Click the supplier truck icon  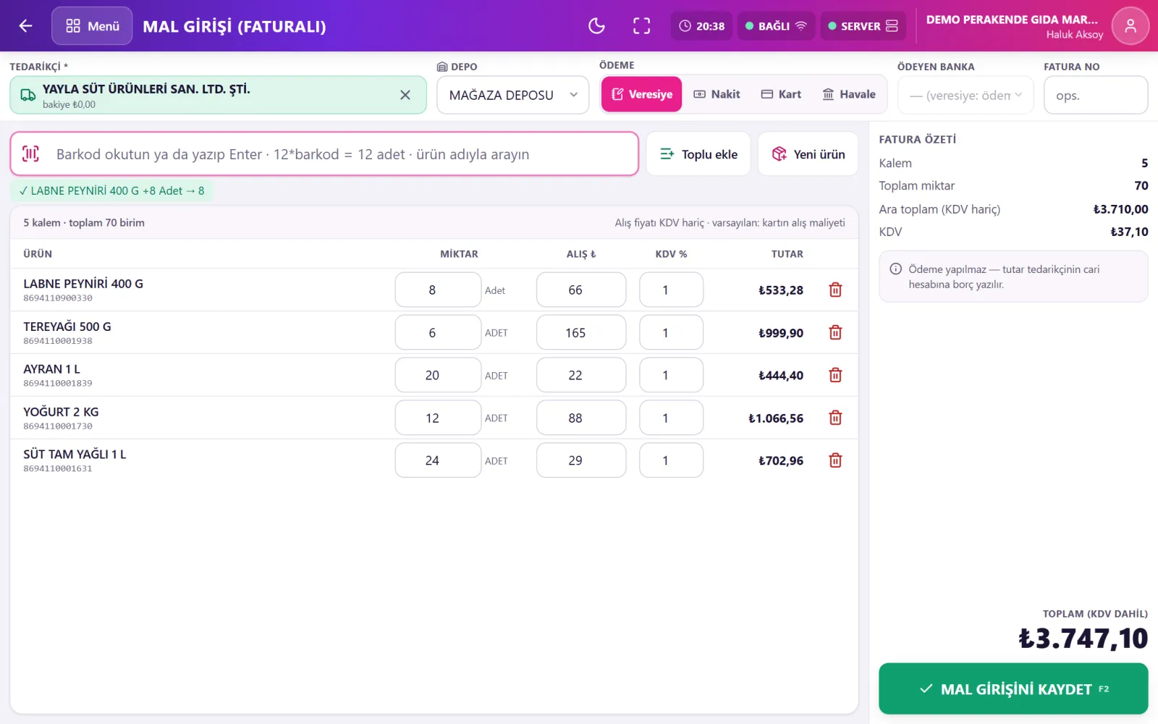tap(28, 95)
